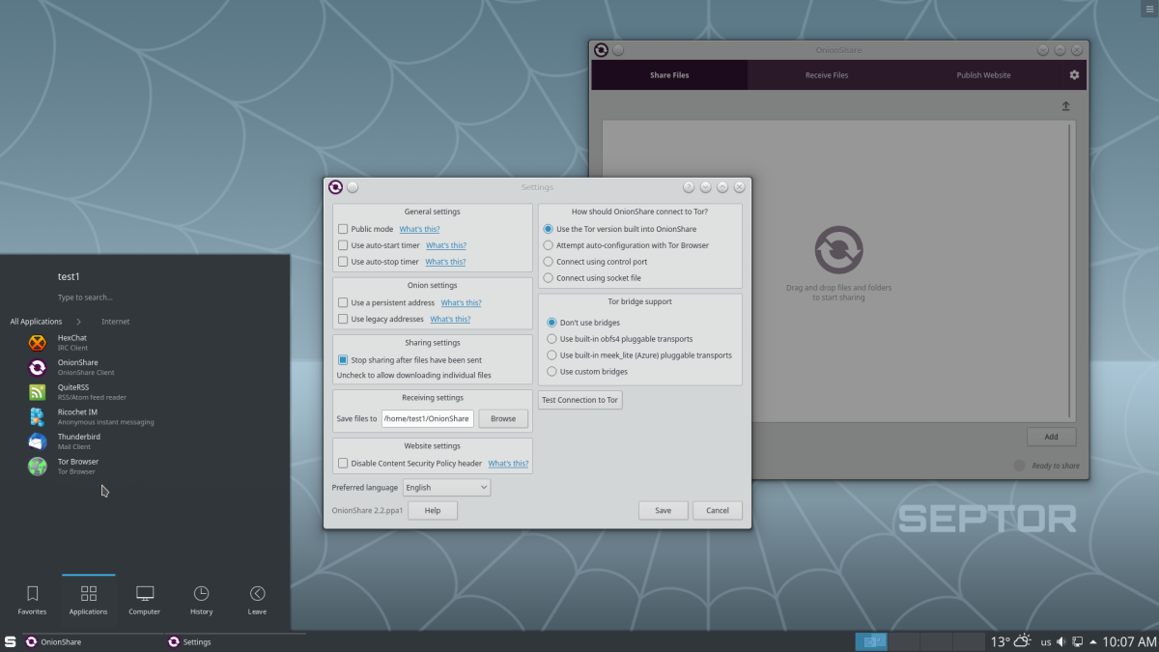Click the us keyboard layout indicator
This screenshot has height=652, width=1159.
[x=1046, y=641]
